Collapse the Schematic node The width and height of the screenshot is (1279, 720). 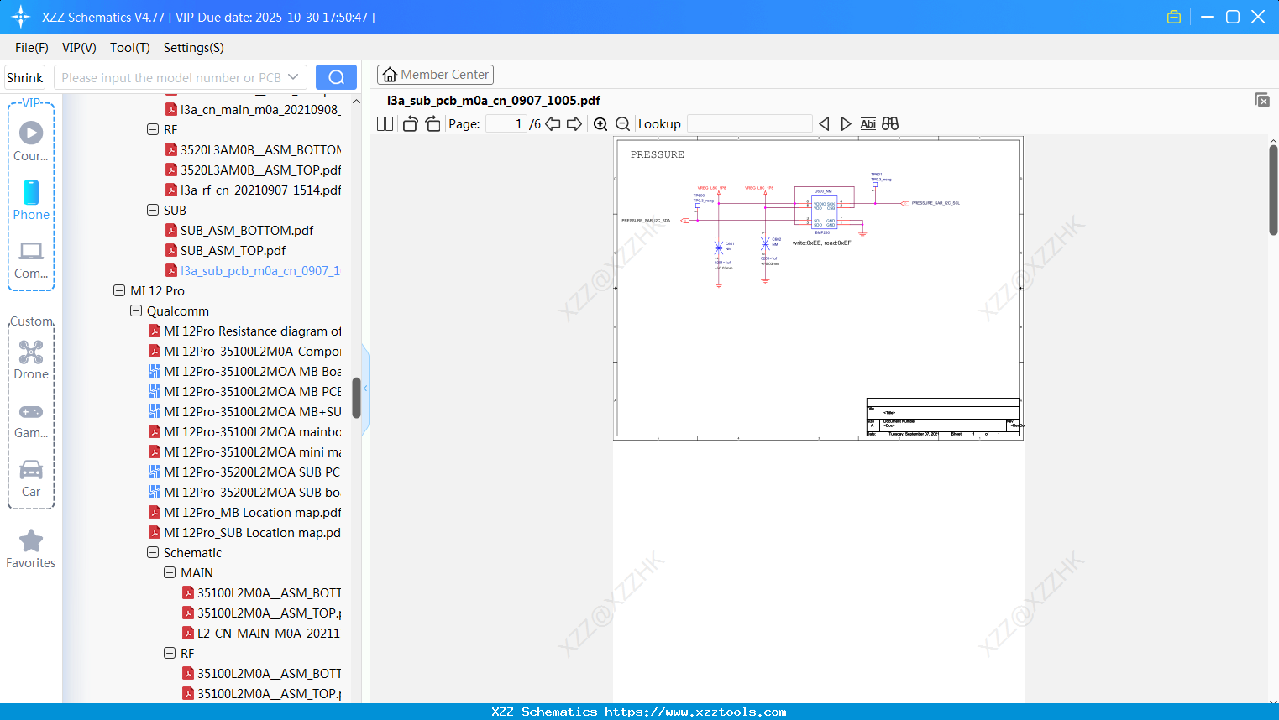(153, 552)
